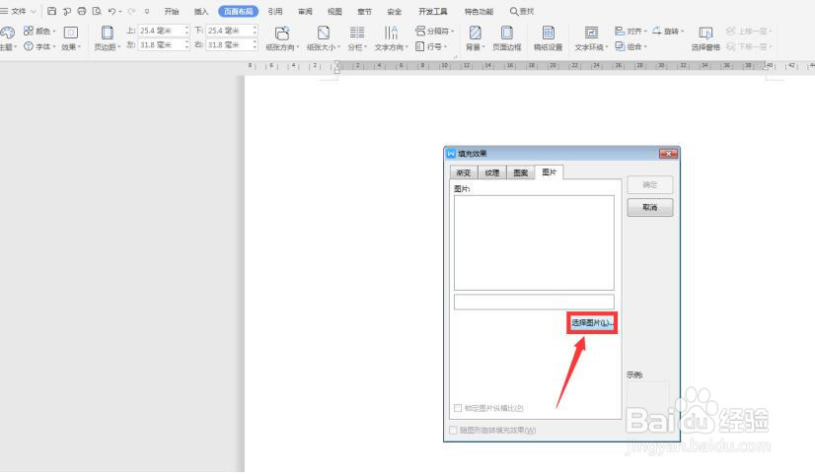Open the 文字环绕 dropdown arrow
The height and width of the screenshot is (474, 815).
[607, 46]
